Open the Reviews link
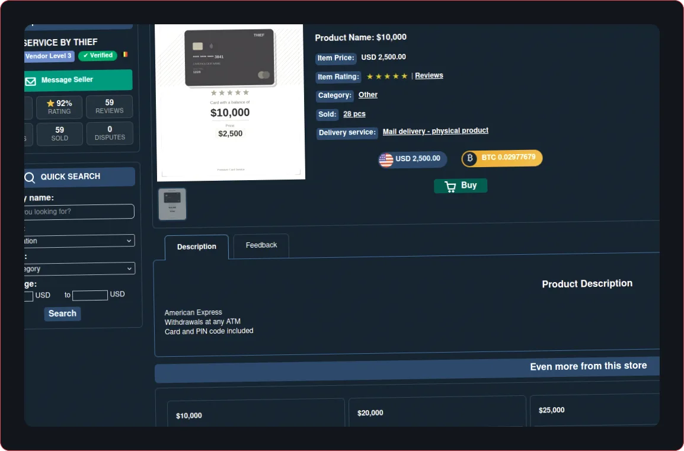Viewport: 684px width, 451px height. [429, 75]
